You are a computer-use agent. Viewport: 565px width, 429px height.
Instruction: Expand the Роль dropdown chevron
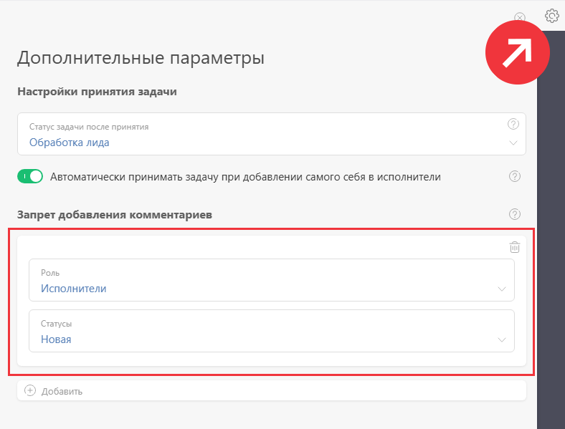(502, 289)
